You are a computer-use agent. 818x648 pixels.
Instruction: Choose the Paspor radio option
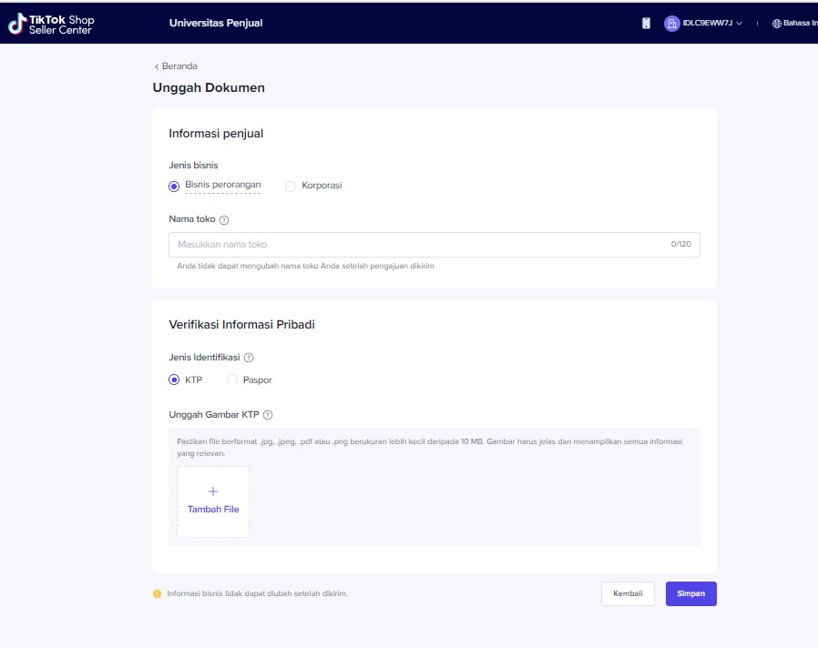[232, 380]
